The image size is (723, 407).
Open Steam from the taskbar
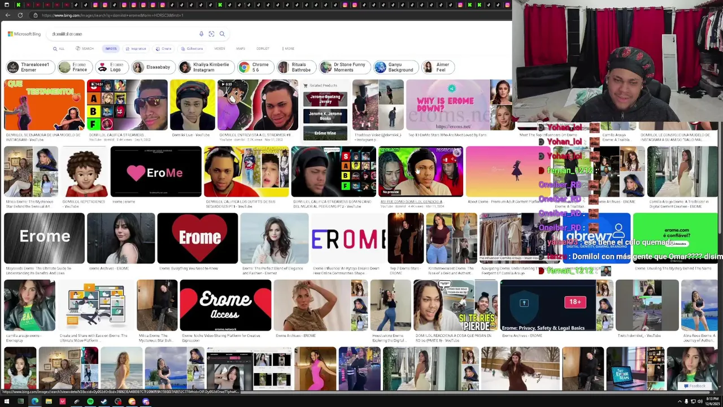tap(104, 402)
